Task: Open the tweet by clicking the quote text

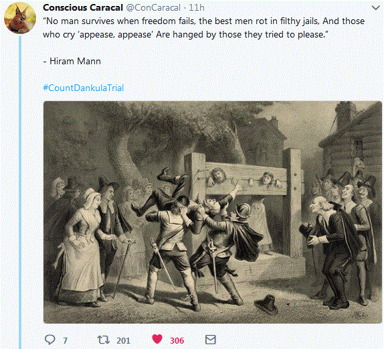Action: (203, 27)
